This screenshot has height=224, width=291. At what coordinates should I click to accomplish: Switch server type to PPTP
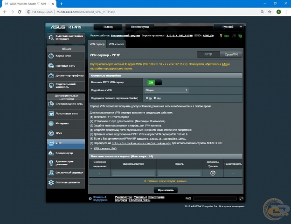click(208, 55)
